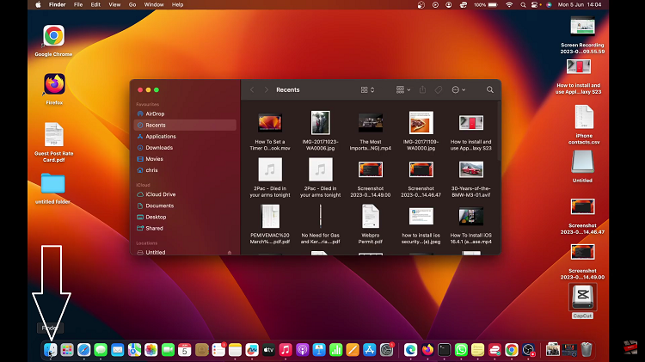Open the Go menu
Image resolution: width=645 pixels, height=362 pixels.
point(132,4)
